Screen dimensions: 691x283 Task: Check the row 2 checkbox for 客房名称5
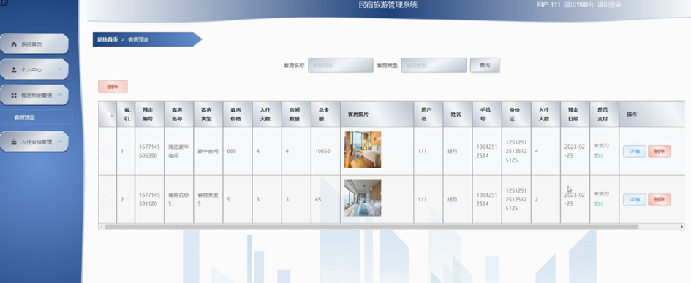tap(105, 200)
